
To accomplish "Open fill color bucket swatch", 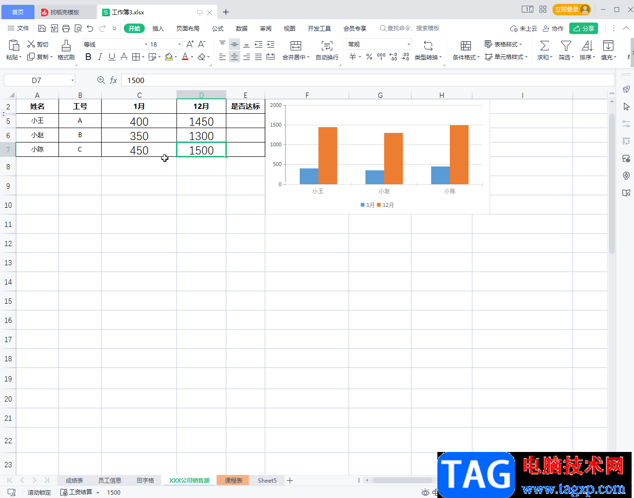I will pyautogui.click(x=169, y=57).
